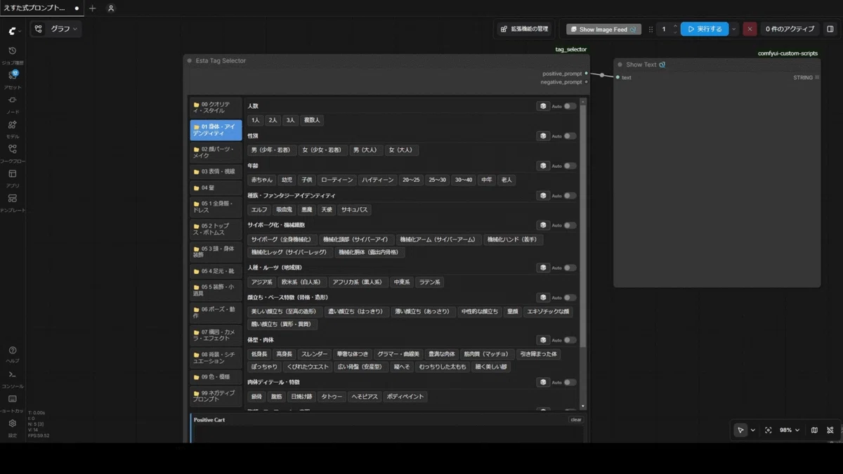Image resolution: width=843 pixels, height=474 pixels.
Task: Open the model library sidebar icon
Action: click(12, 125)
